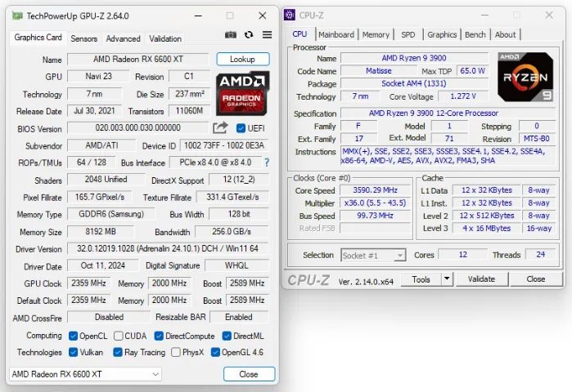Click the Bus Speed value 99.73 MHz
572x392 pixels.
pos(375,216)
